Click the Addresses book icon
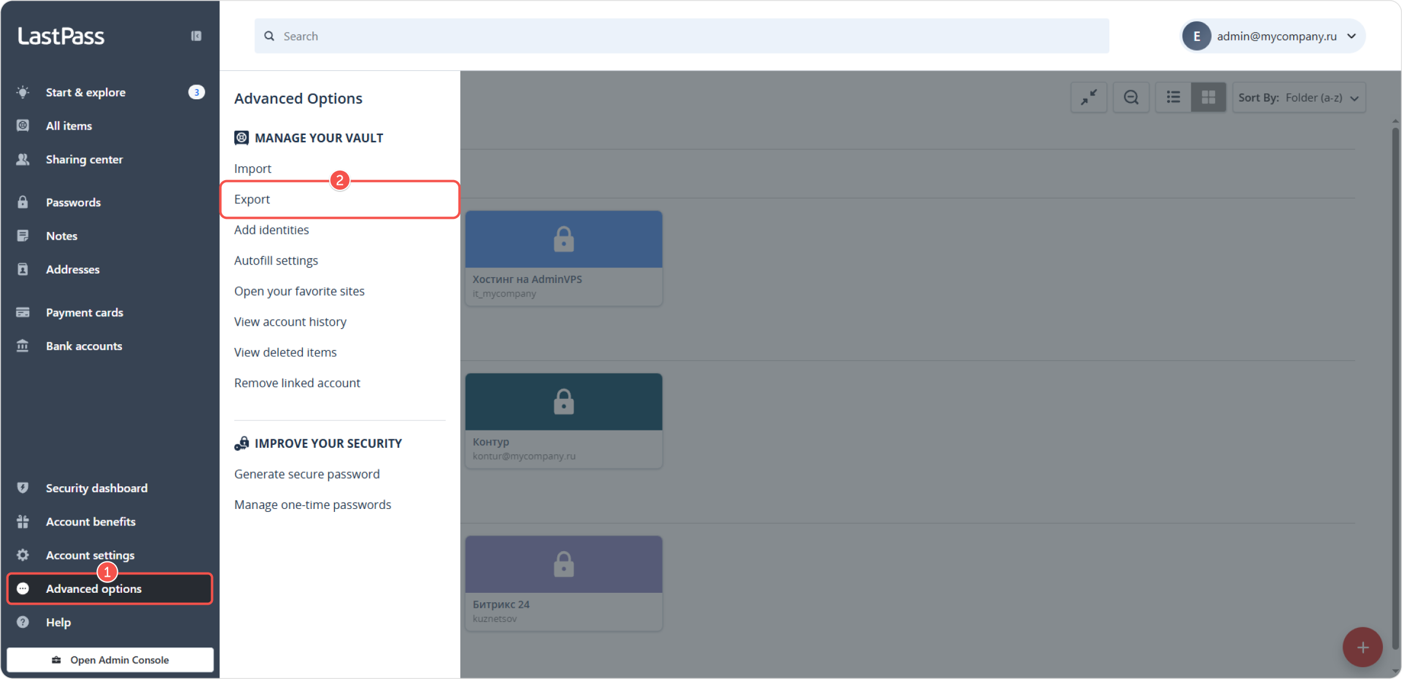This screenshot has width=1402, height=679. click(x=23, y=269)
